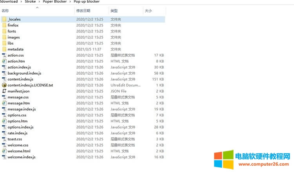Click the sort arrow above the name column
The width and height of the screenshot is (294, 172).
point(38,7)
